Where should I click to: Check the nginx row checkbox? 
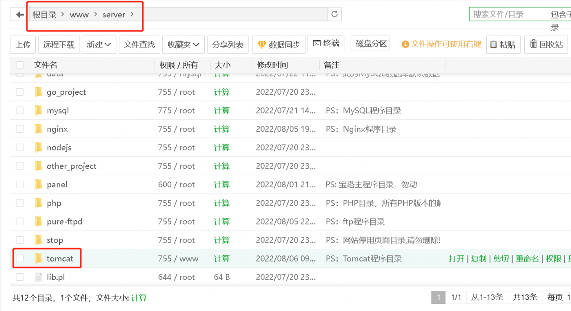pos(20,129)
